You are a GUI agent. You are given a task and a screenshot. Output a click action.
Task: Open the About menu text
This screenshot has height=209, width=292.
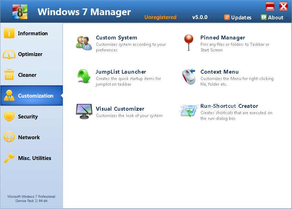pos(275,18)
